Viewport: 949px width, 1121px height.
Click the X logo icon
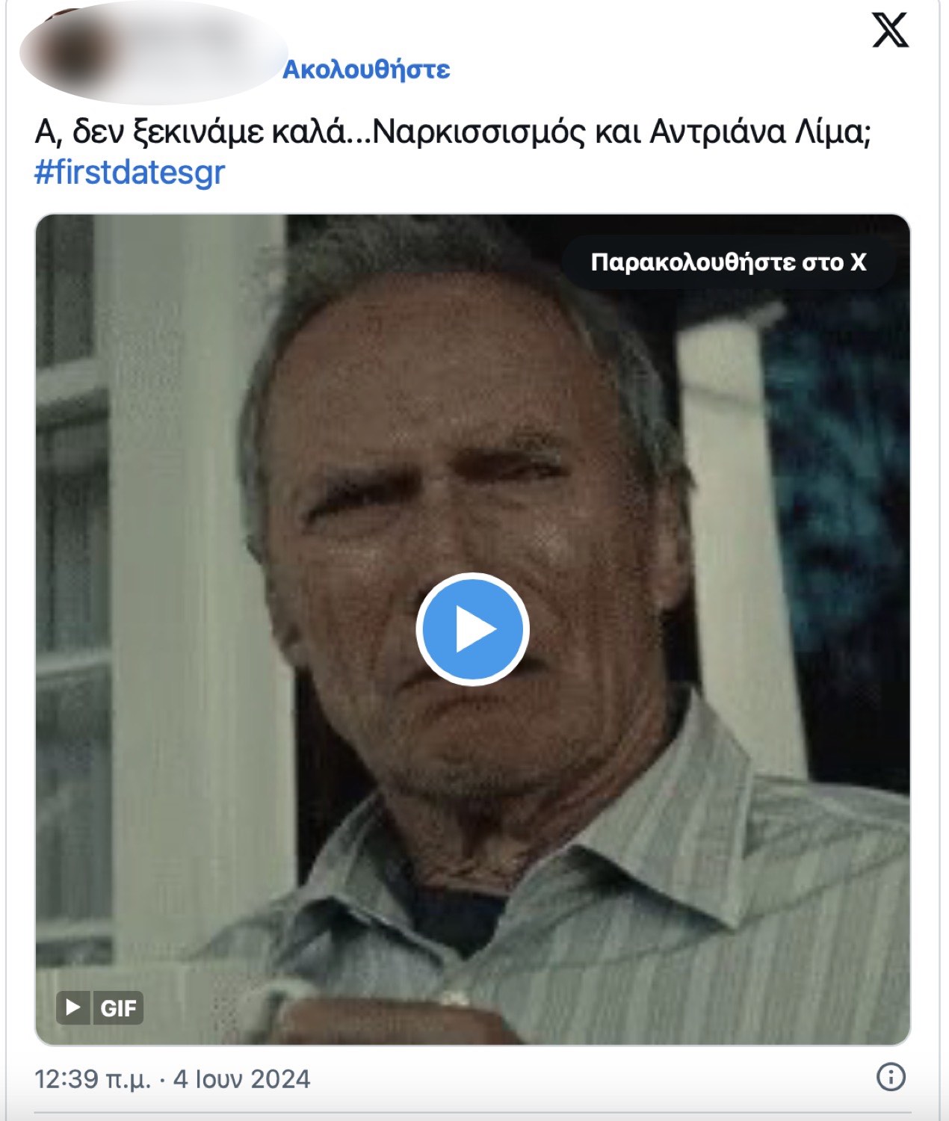[890, 30]
